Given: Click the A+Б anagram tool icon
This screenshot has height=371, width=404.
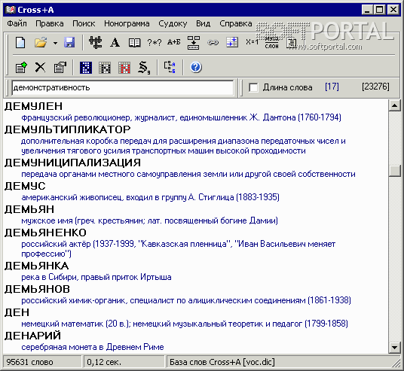Looking at the screenshot, I should click(174, 42).
